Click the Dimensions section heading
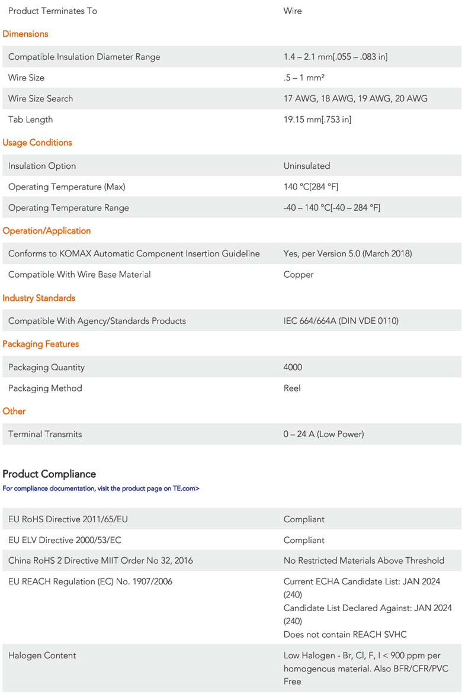Image resolution: width=462 pixels, height=694 pixels. (25, 34)
